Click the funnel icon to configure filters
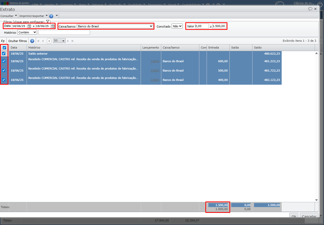The image size is (324, 225). tap(47, 22)
